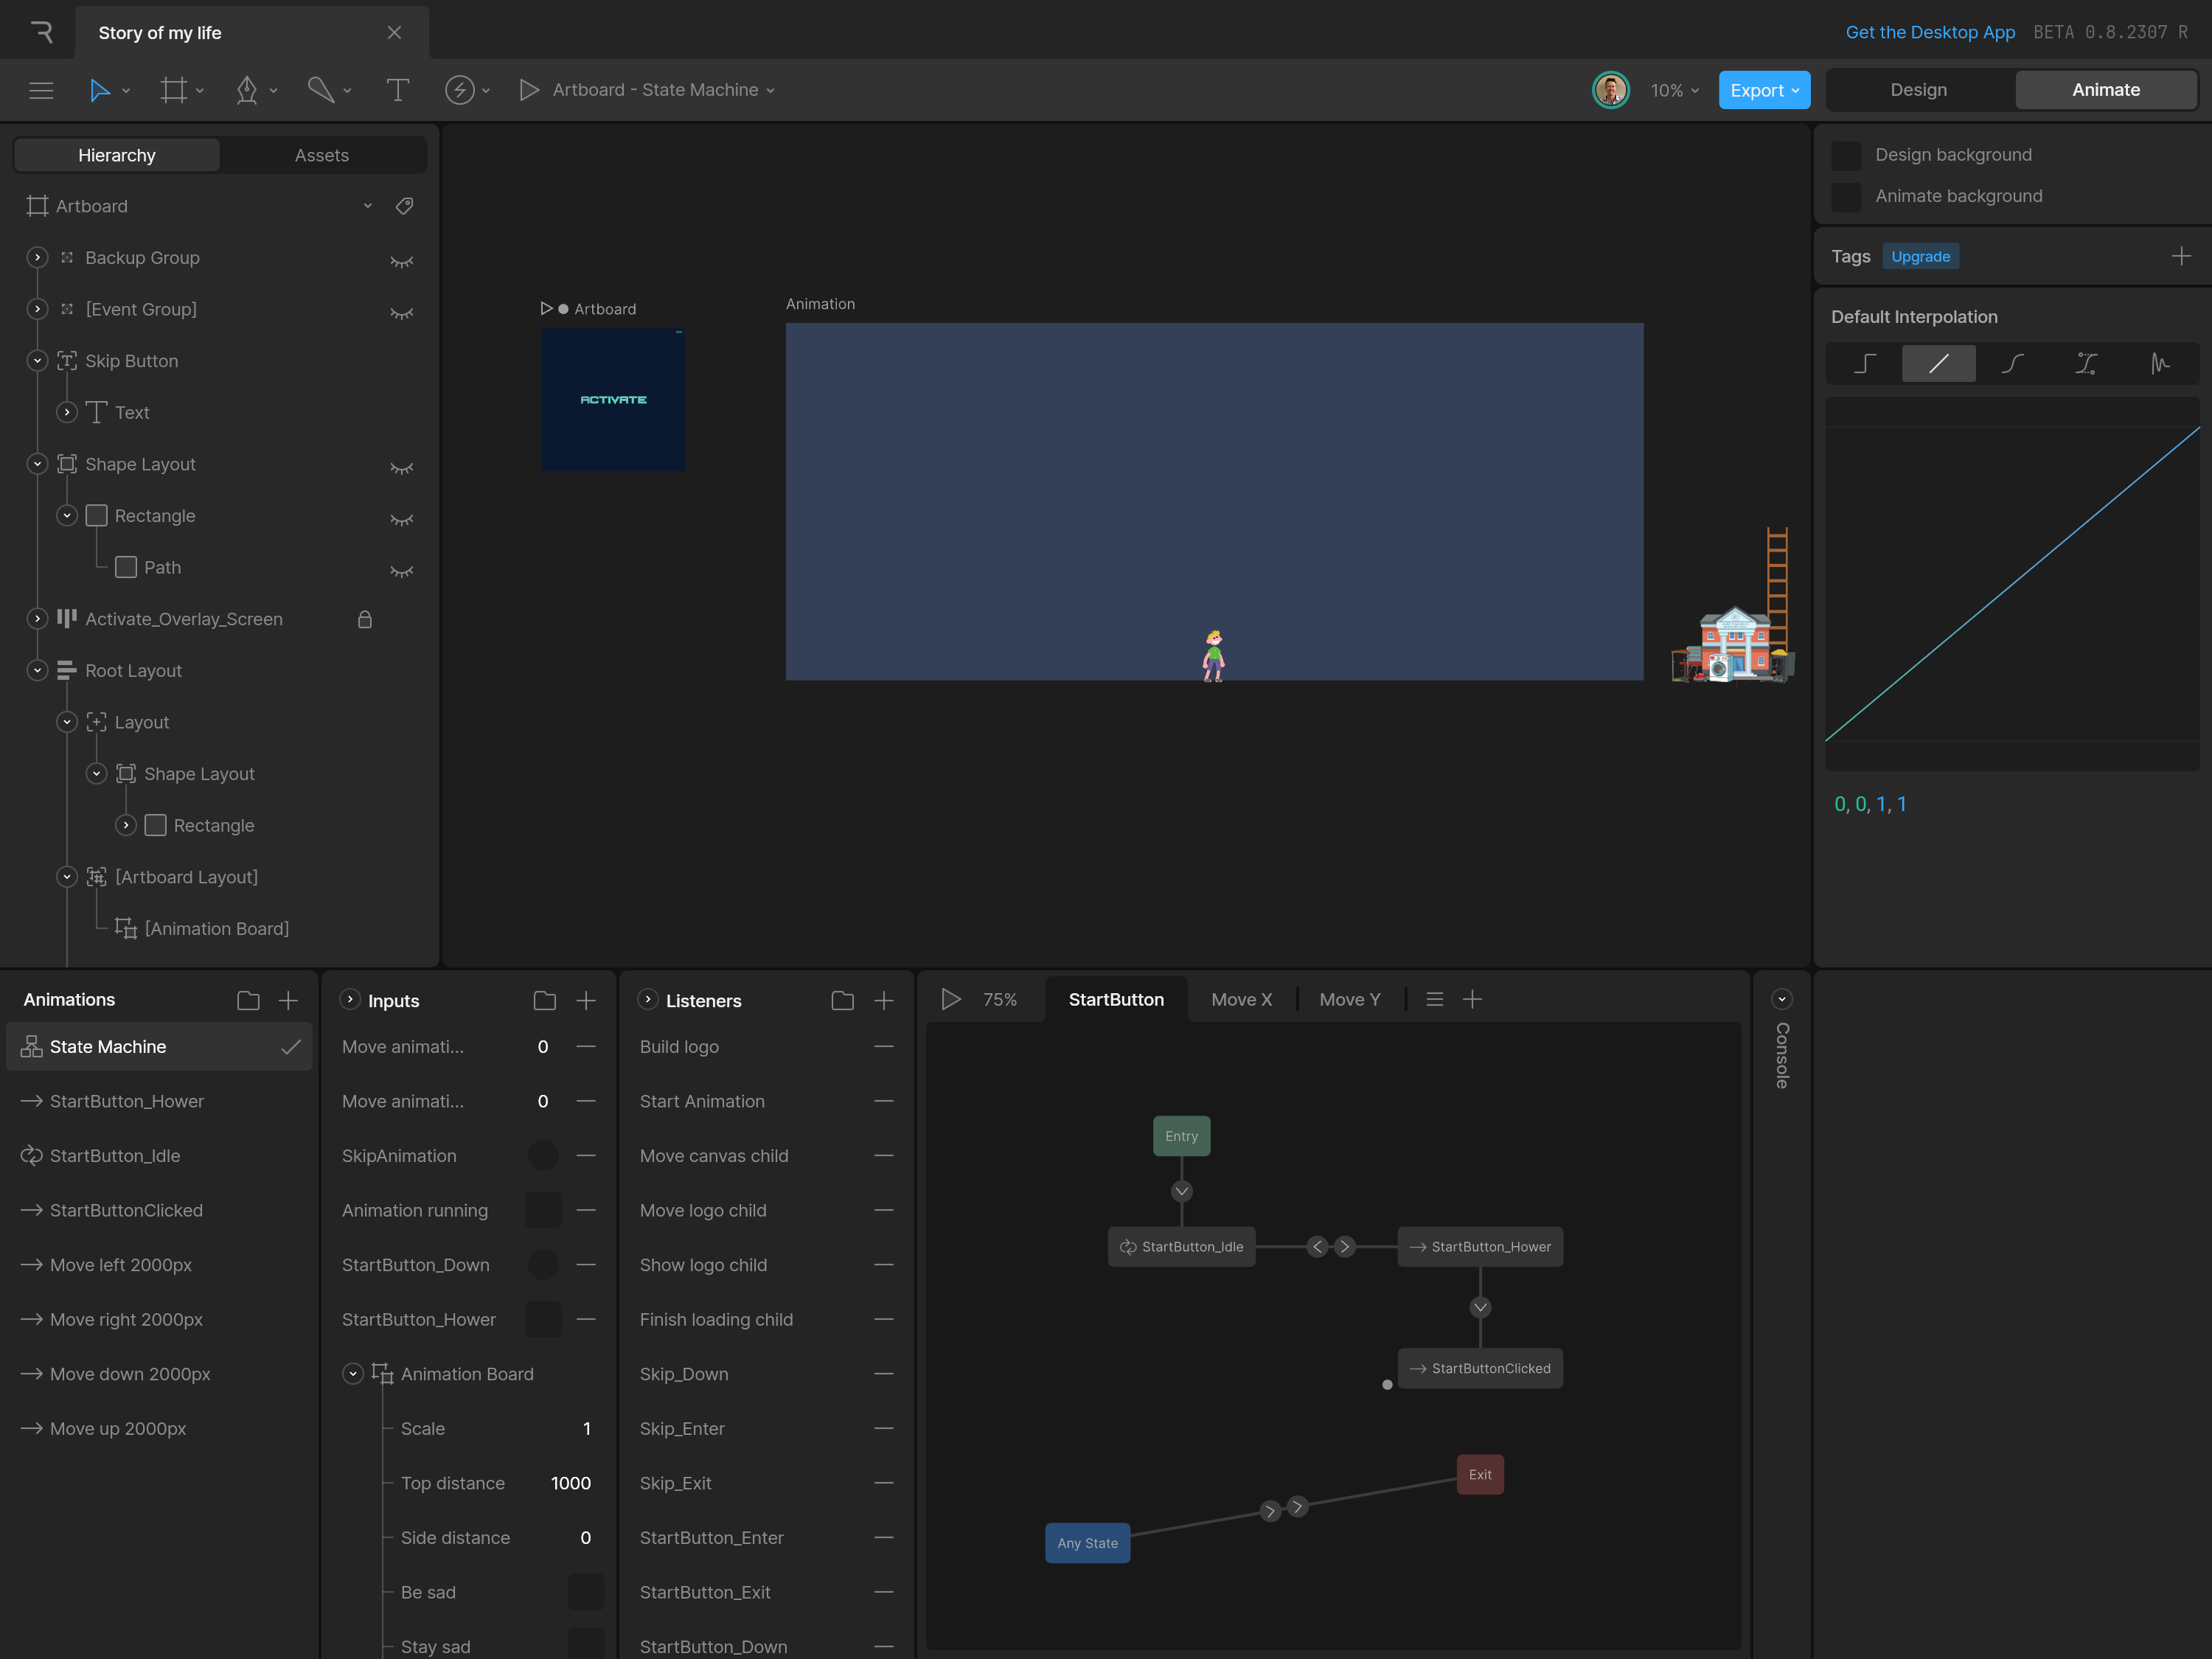Select the Pen tool in toolbar
Viewport: 2212px width, 1659px height.
click(246, 90)
